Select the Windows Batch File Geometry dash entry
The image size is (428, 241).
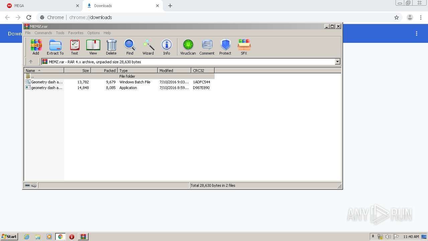[x=119, y=82]
